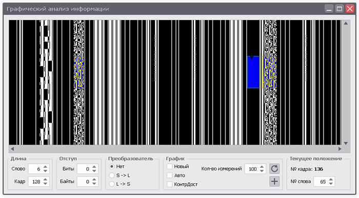Click the plus add graph button
Image resolution: width=359 pixels, height=198 pixels.
click(x=274, y=182)
